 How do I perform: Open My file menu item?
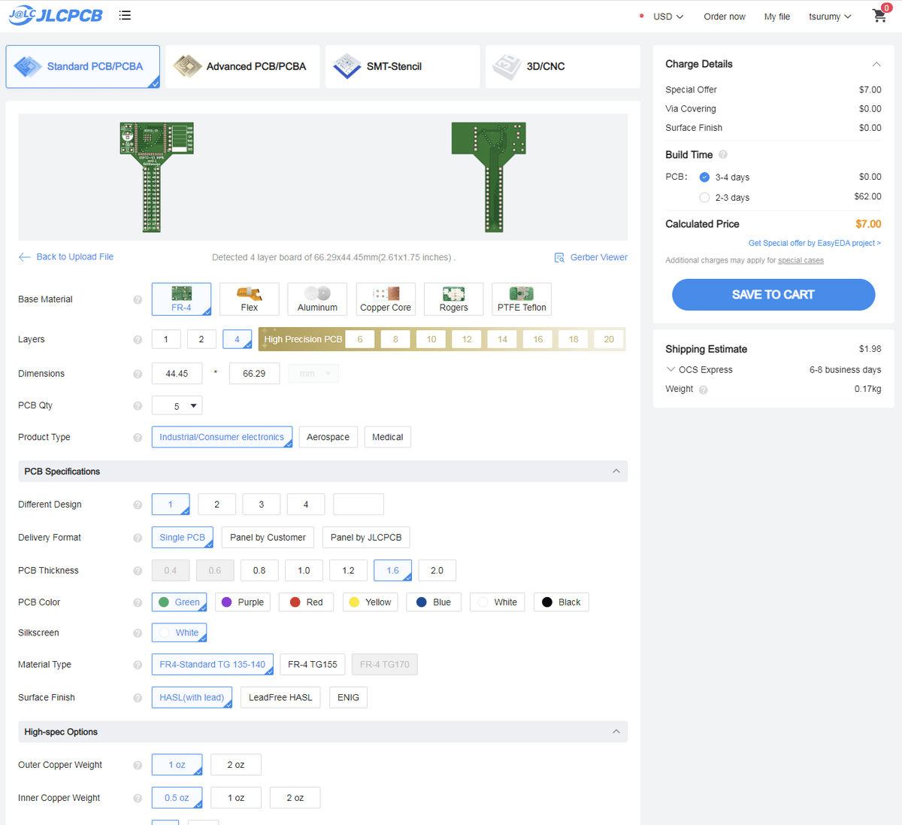[777, 17]
